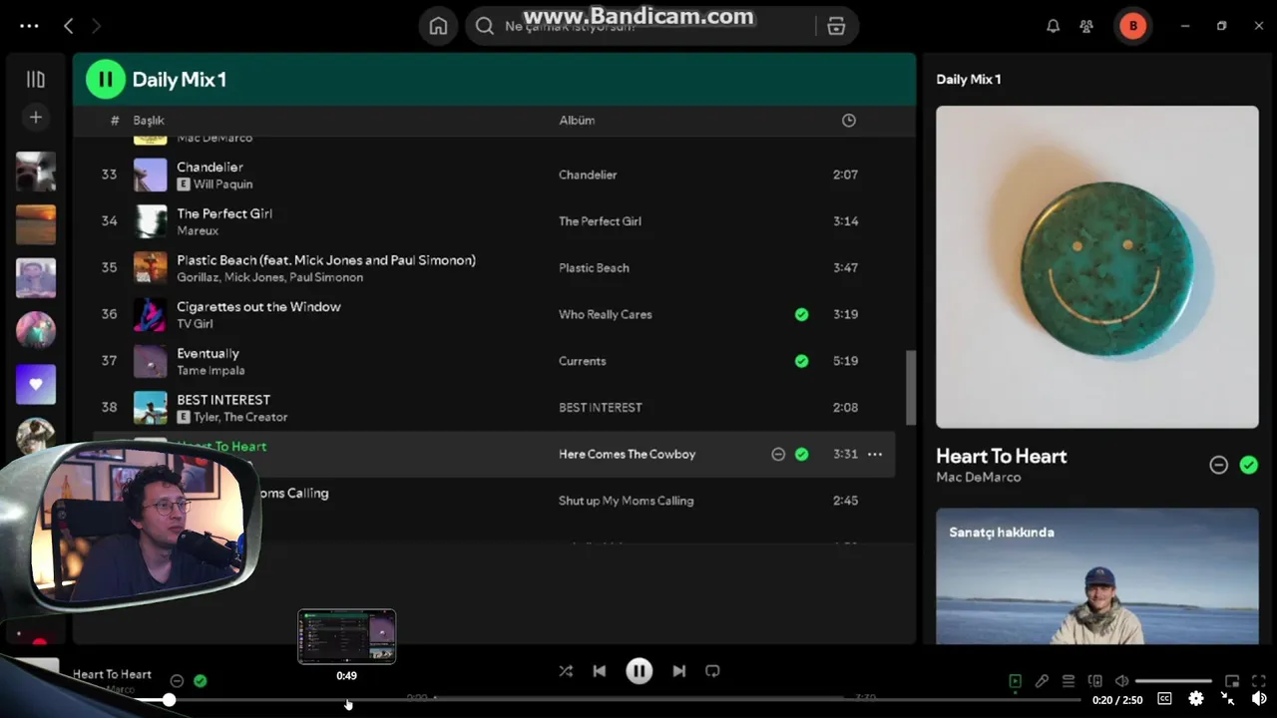Open notifications bell
This screenshot has width=1277, height=718.
pyautogui.click(x=1053, y=26)
